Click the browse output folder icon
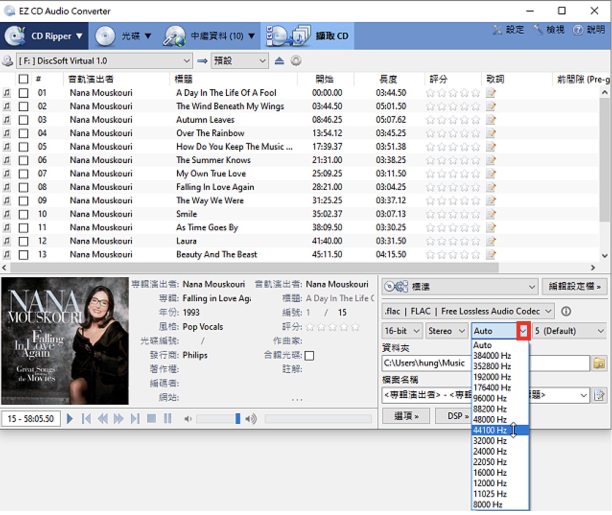Viewport: 612px width, 515px height. (x=599, y=363)
